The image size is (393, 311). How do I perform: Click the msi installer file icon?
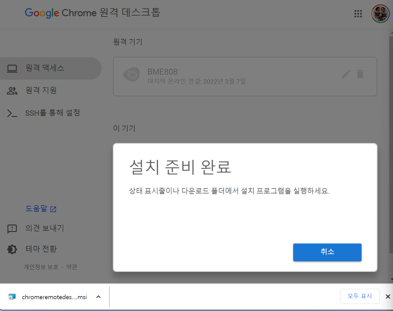pyautogui.click(x=12, y=297)
